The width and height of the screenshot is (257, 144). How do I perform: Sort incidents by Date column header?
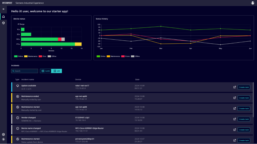point(137,79)
